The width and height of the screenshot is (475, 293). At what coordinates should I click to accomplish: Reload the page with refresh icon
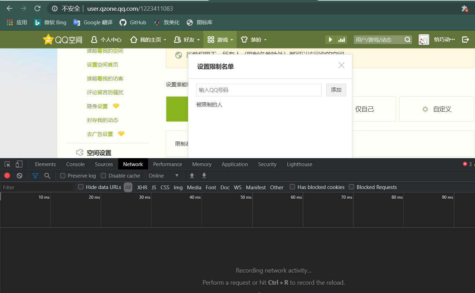pos(38,8)
